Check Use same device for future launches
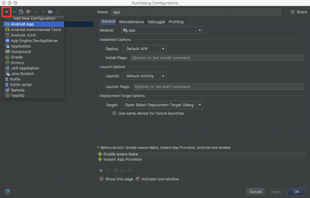The height and width of the screenshot is (198, 310). click(x=114, y=113)
